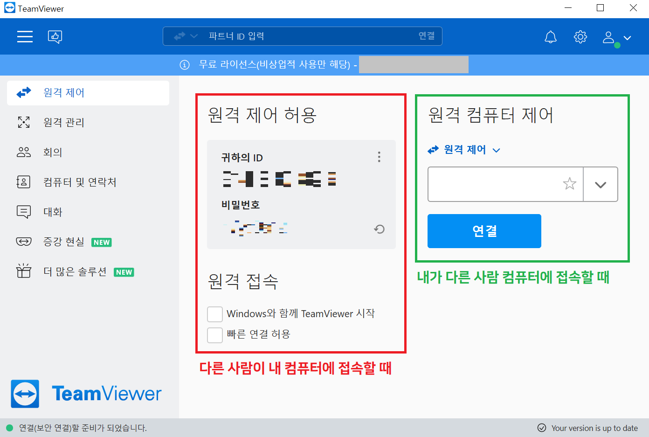The width and height of the screenshot is (649, 437).
Task: Refresh the random password
Action: [x=380, y=229]
